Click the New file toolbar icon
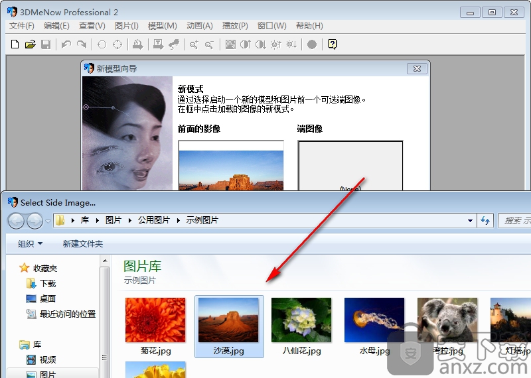The image size is (531, 378). 15,44
